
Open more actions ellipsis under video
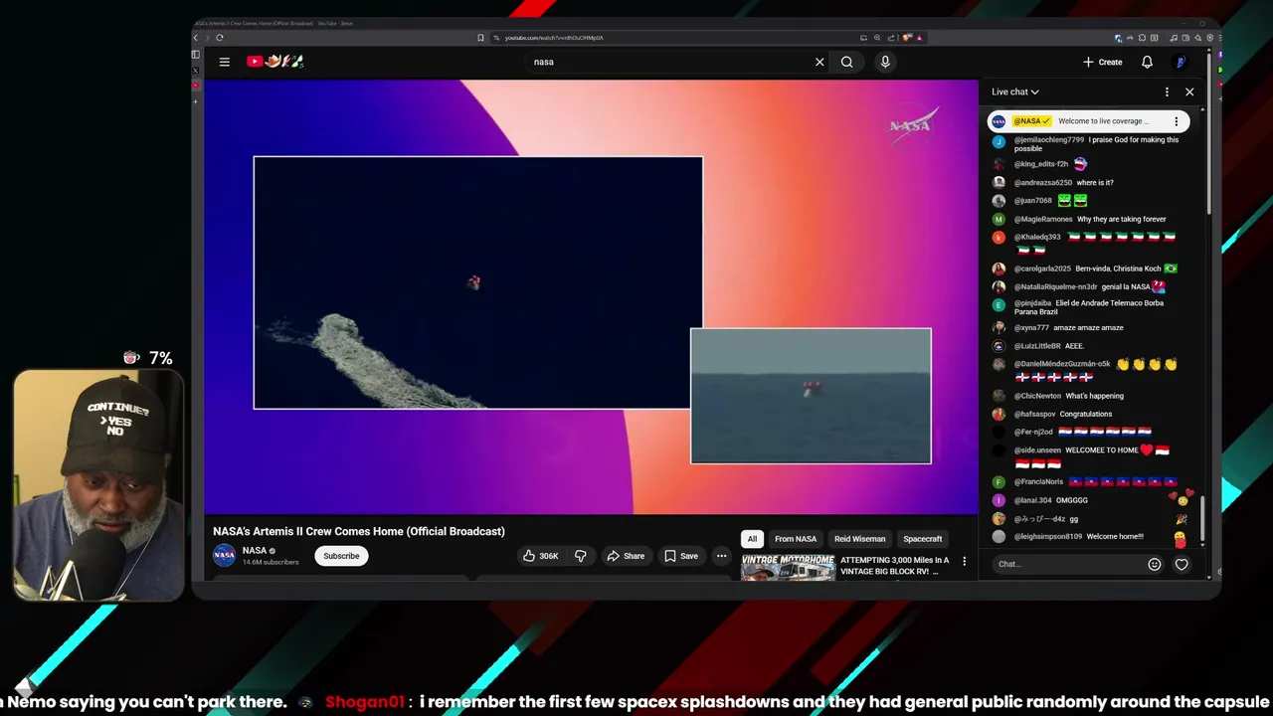click(x=722, y=556)
